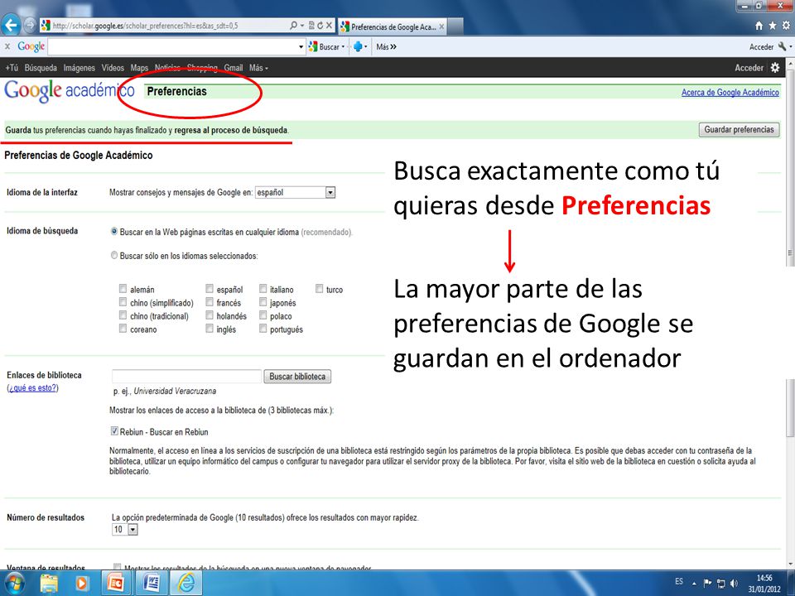
Task: Click the 'Guardar preferencias' button
Action: coord(739,130)
